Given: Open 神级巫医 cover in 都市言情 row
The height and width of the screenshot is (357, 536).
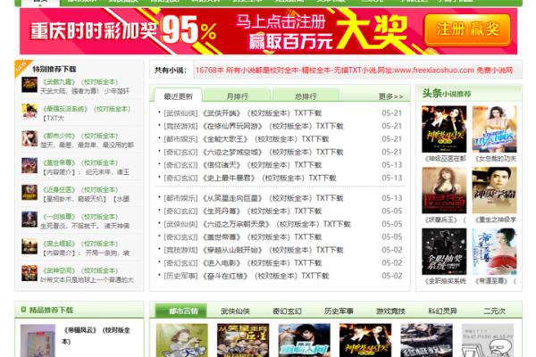Looking at the screenshot, I should point(365,340).
